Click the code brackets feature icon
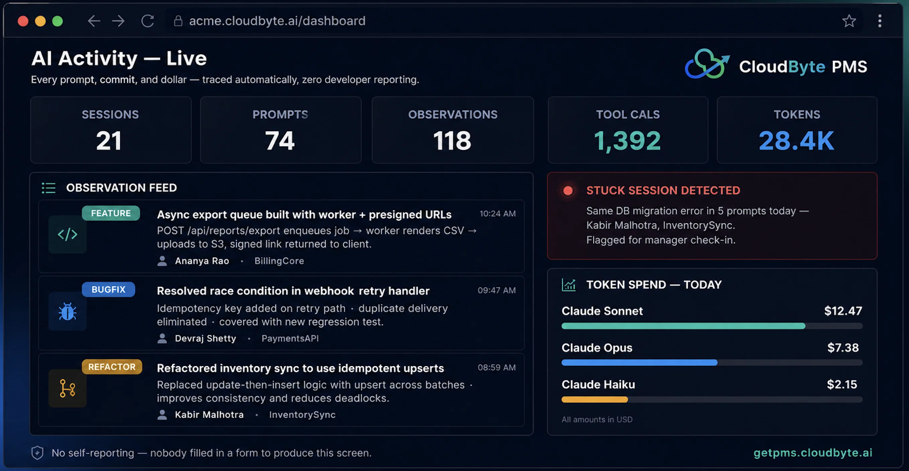 67,234
